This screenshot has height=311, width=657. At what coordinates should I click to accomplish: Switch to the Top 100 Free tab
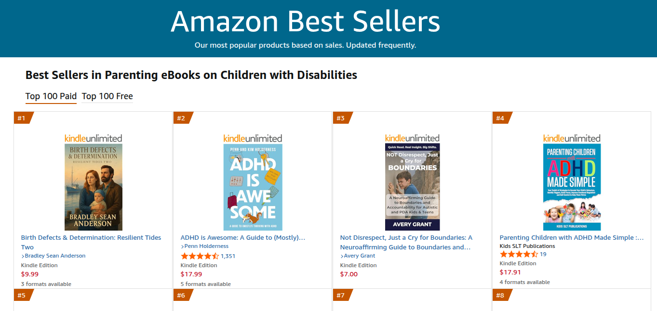tap(107, 96)
